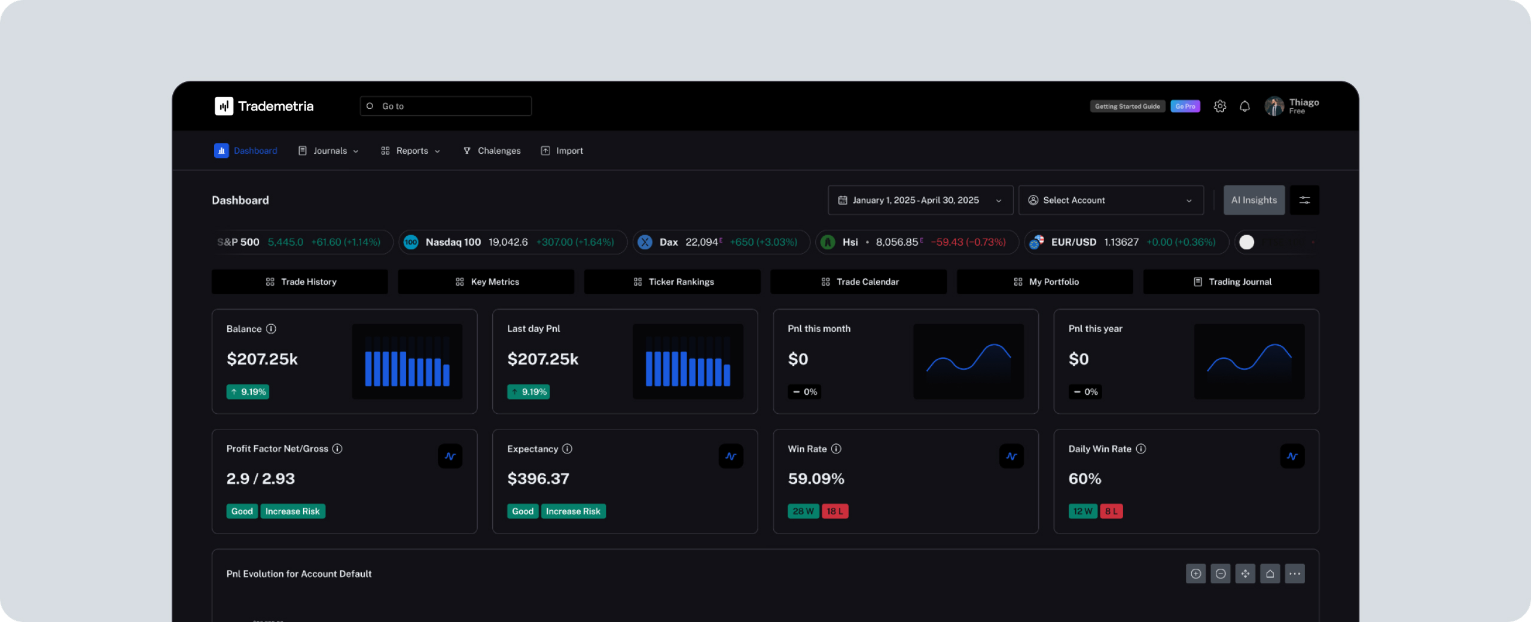1531x622 pixels.
Task: Click the Dashboard bar chart icon
Action: click(221, 151)
